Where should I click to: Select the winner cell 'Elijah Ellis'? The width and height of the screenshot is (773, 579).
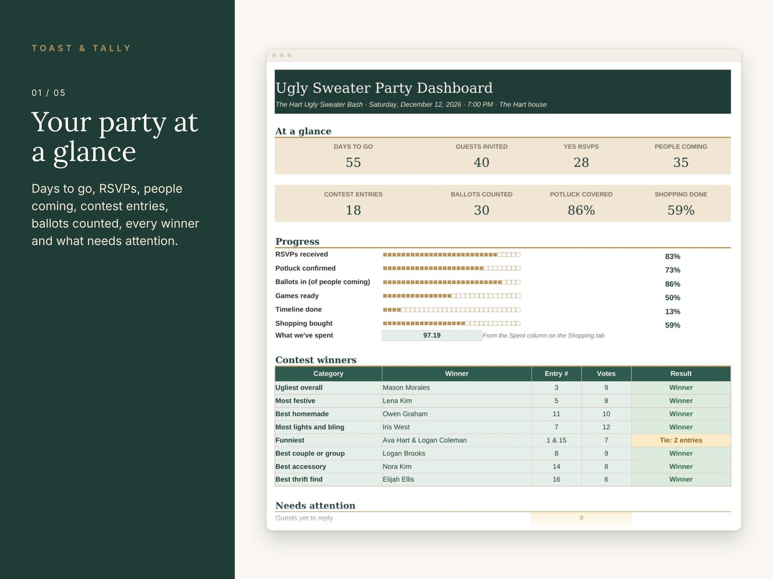click(x=457, y=480)
